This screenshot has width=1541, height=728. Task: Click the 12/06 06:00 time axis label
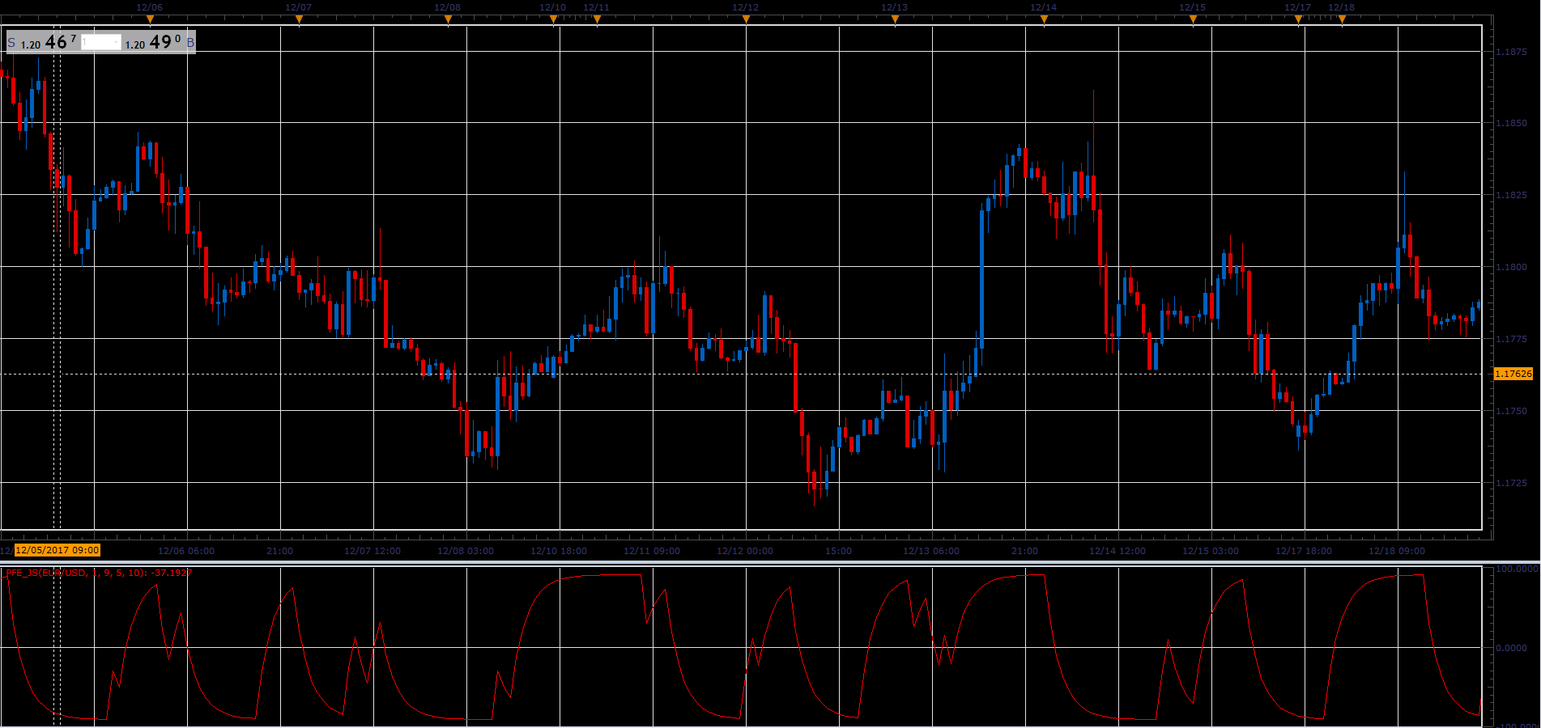click(x=186, y=551)
